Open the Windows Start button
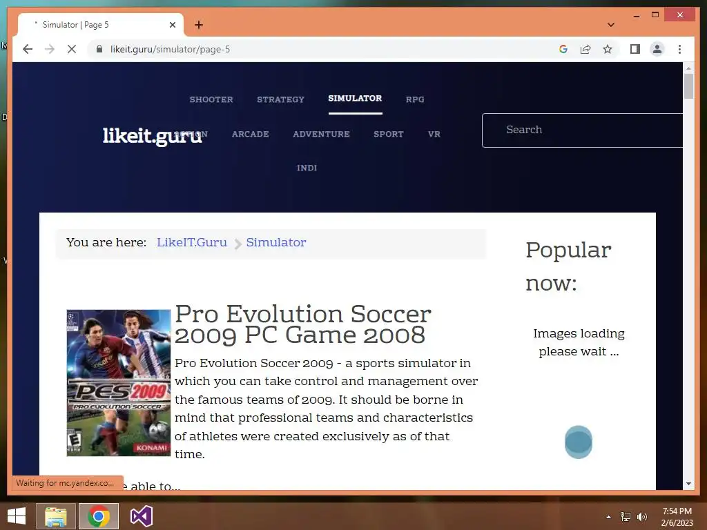This screenshot has width=707, height=530. (17, 516)
